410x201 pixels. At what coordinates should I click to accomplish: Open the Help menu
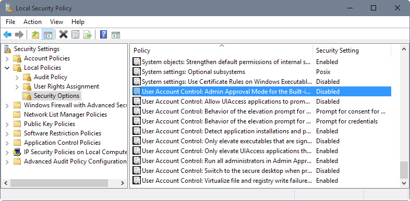[x=78, y=22]
